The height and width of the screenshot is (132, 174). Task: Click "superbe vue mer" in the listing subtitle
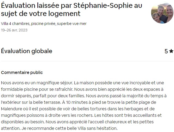[72, 24]
